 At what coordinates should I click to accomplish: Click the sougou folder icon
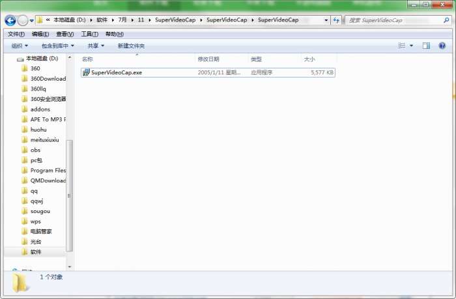pos(25,211)
